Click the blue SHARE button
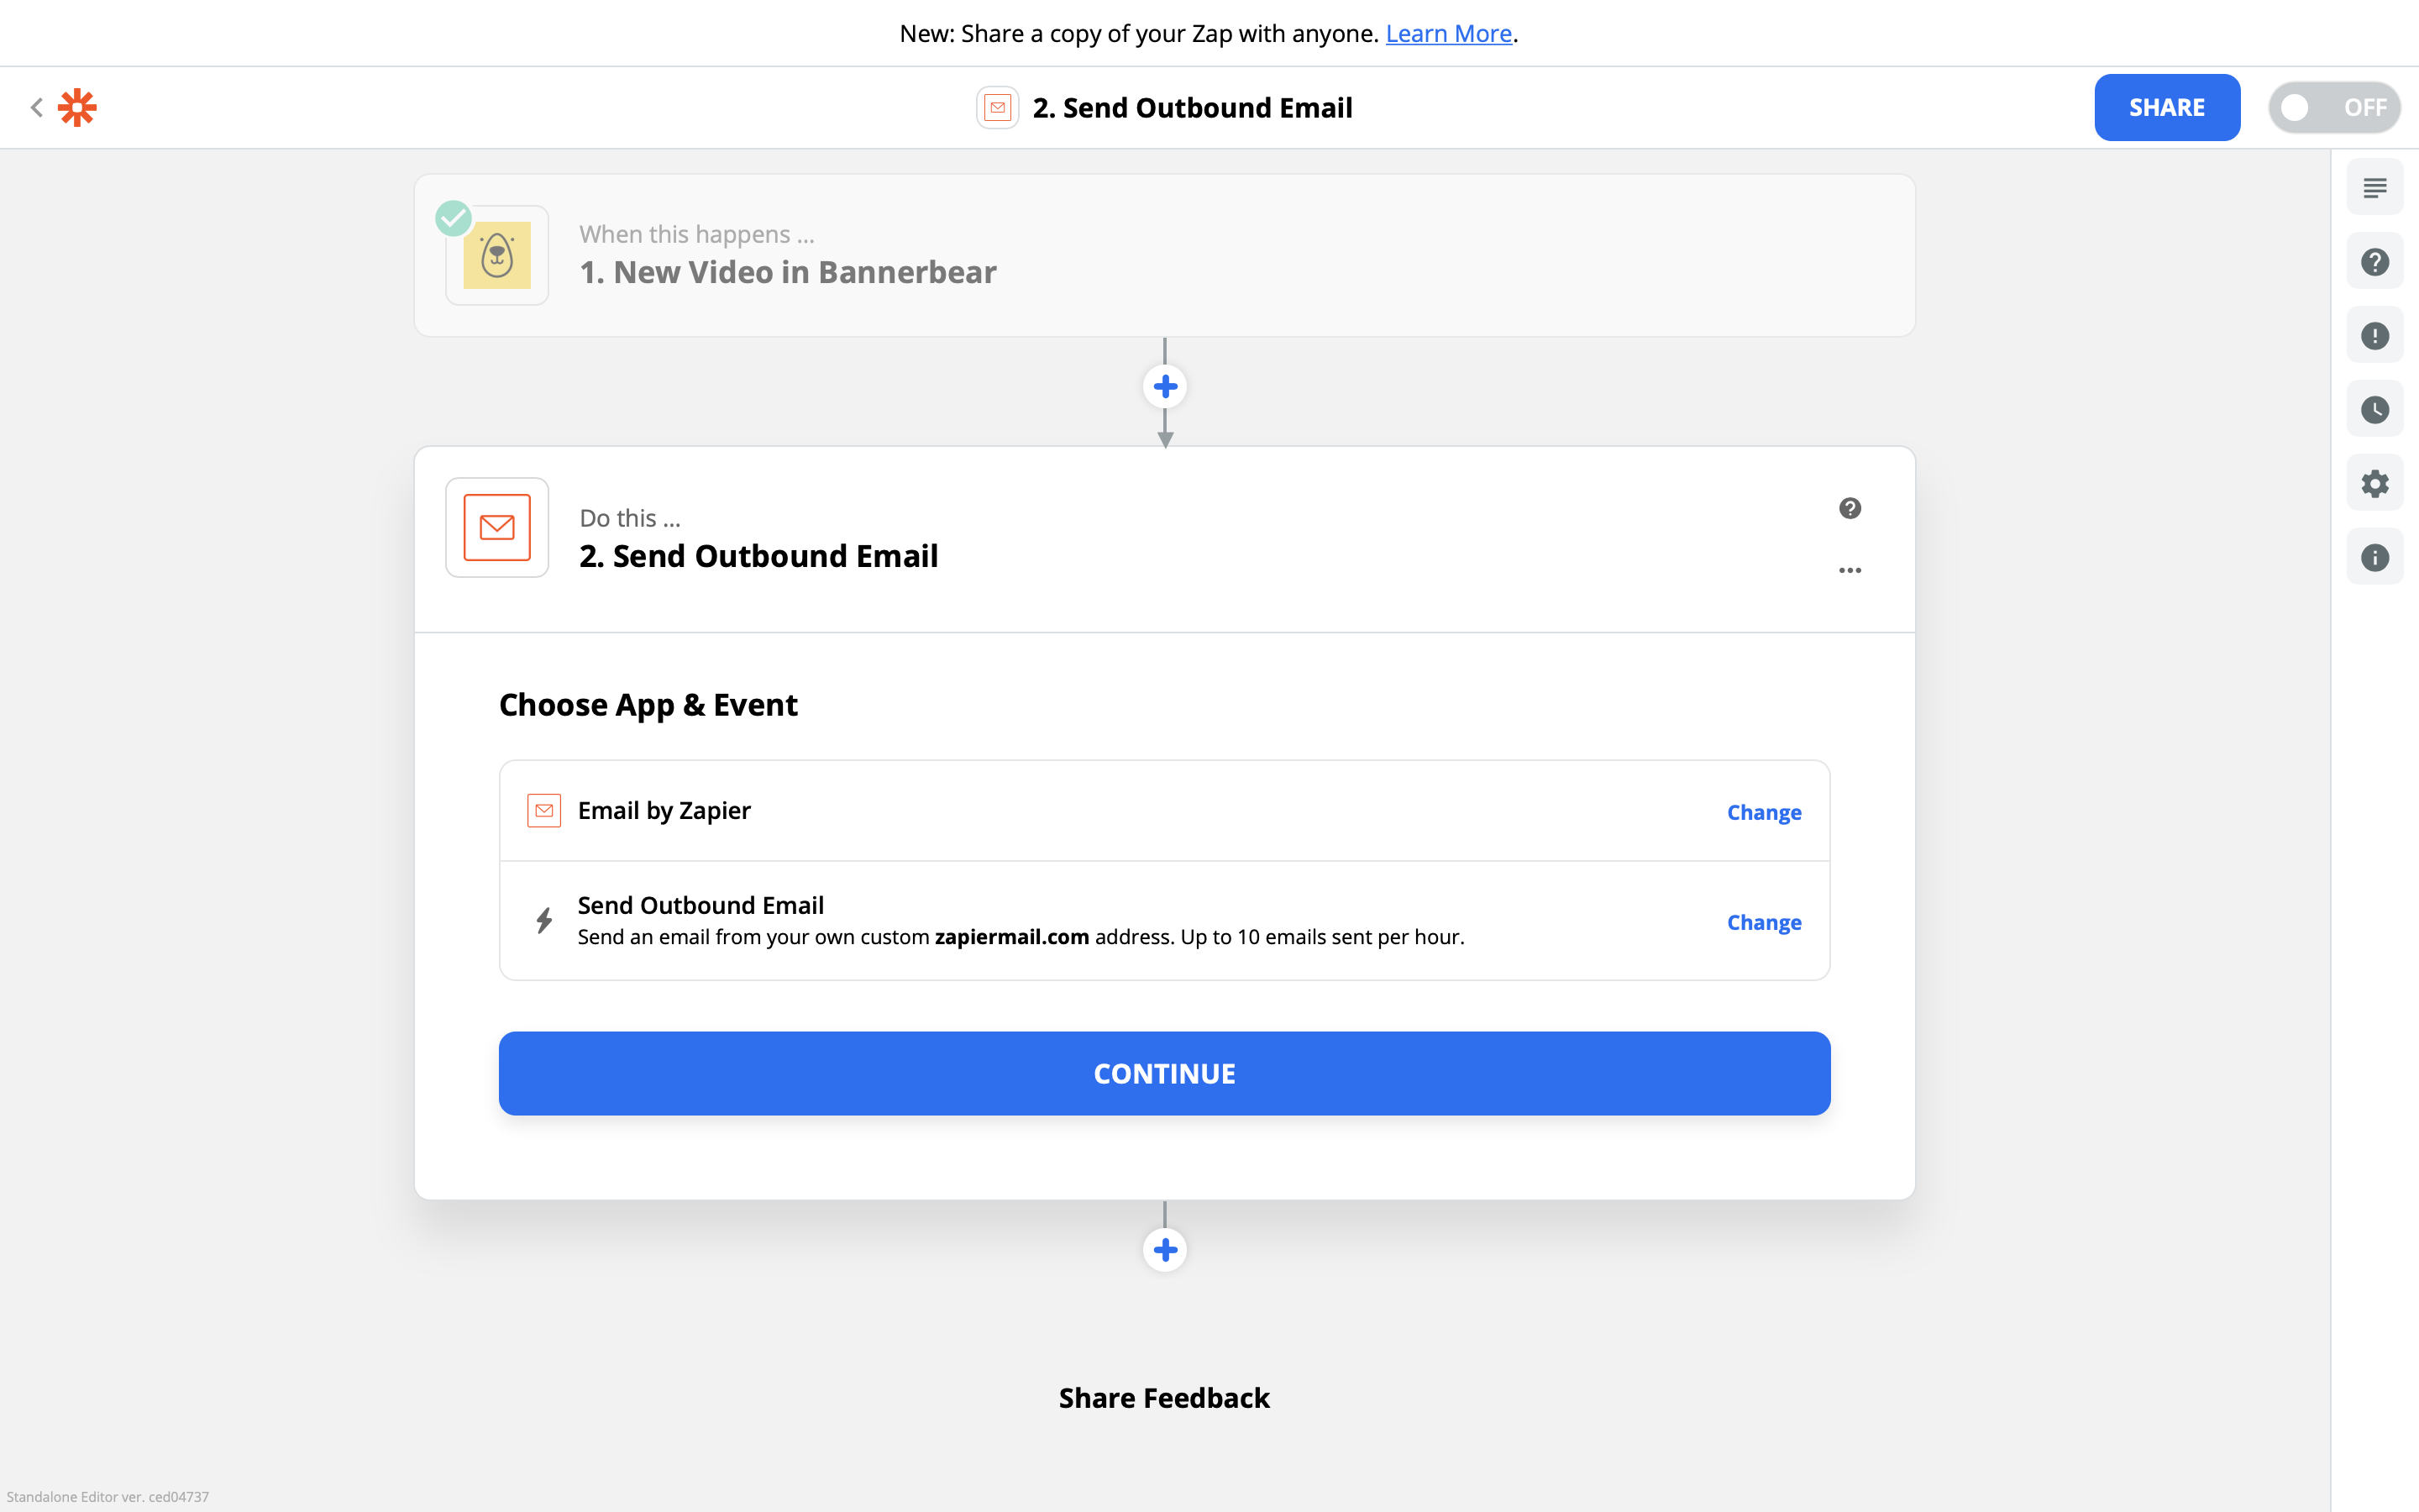 point(2166,107)
